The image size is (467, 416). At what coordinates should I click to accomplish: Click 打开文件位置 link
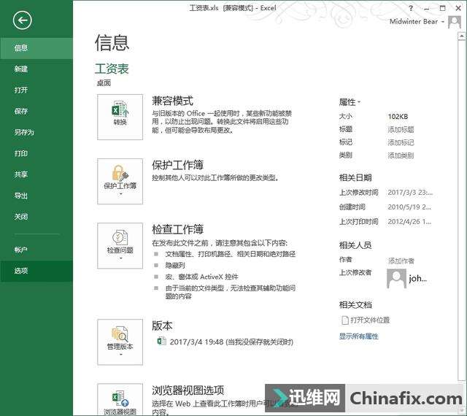(x=370, y=320)
